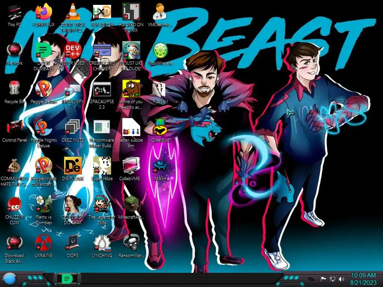Viewport: 383px width, 287px height.
Task: Open the Ransomware Maker Build icon
Action: (102, 127)
